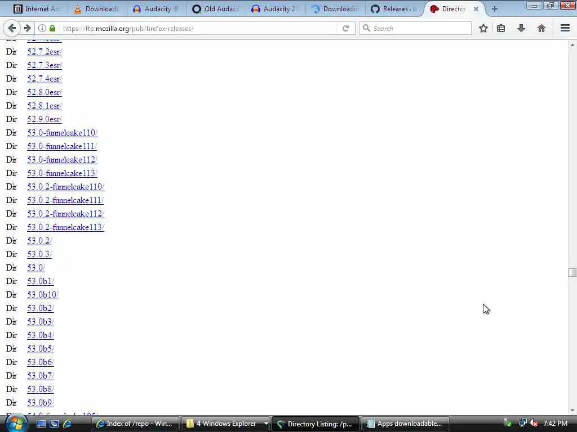Open the 53.0b10/ directory link
The height and width of the screenshot is (432, 577).
point(43,295)
